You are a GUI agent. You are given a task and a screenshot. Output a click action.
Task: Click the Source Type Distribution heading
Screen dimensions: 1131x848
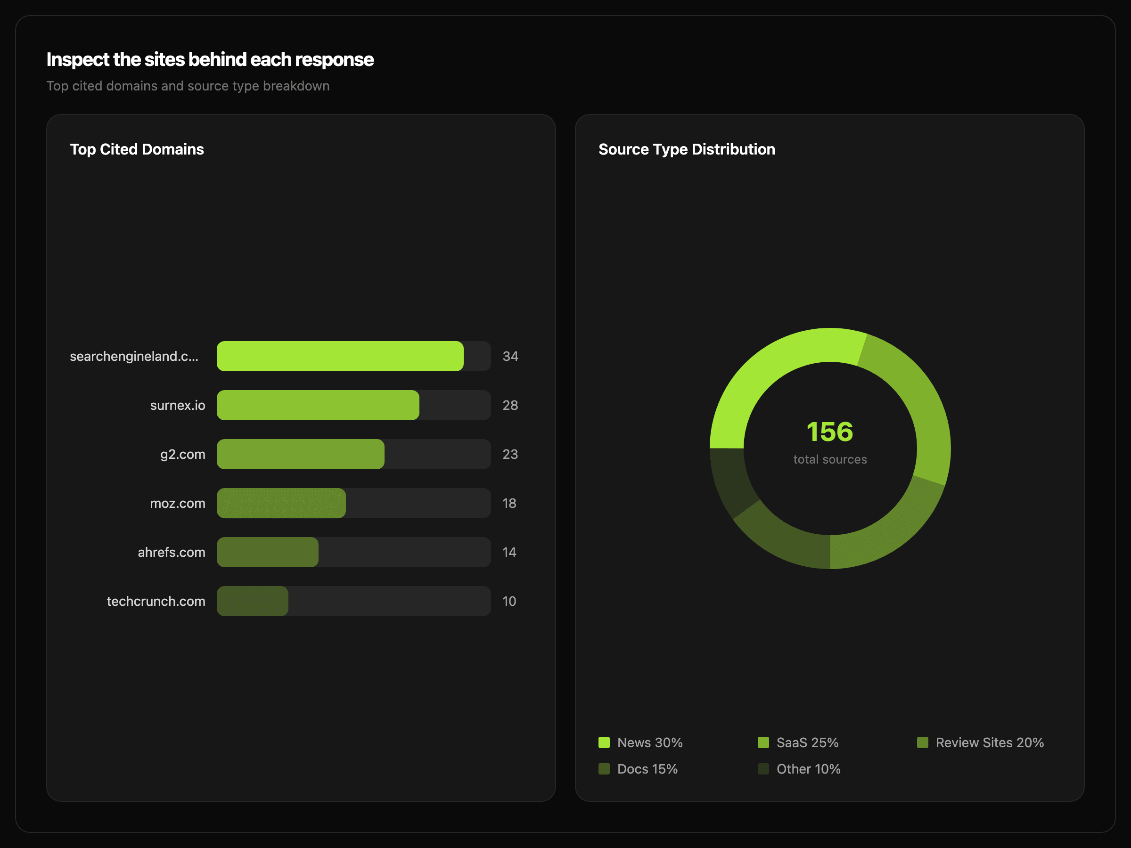[x=686, y=149]
